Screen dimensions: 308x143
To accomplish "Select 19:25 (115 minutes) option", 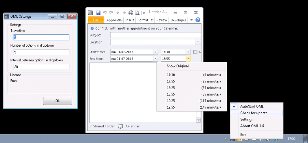I will pyautogui.click(x=192, y=101).
